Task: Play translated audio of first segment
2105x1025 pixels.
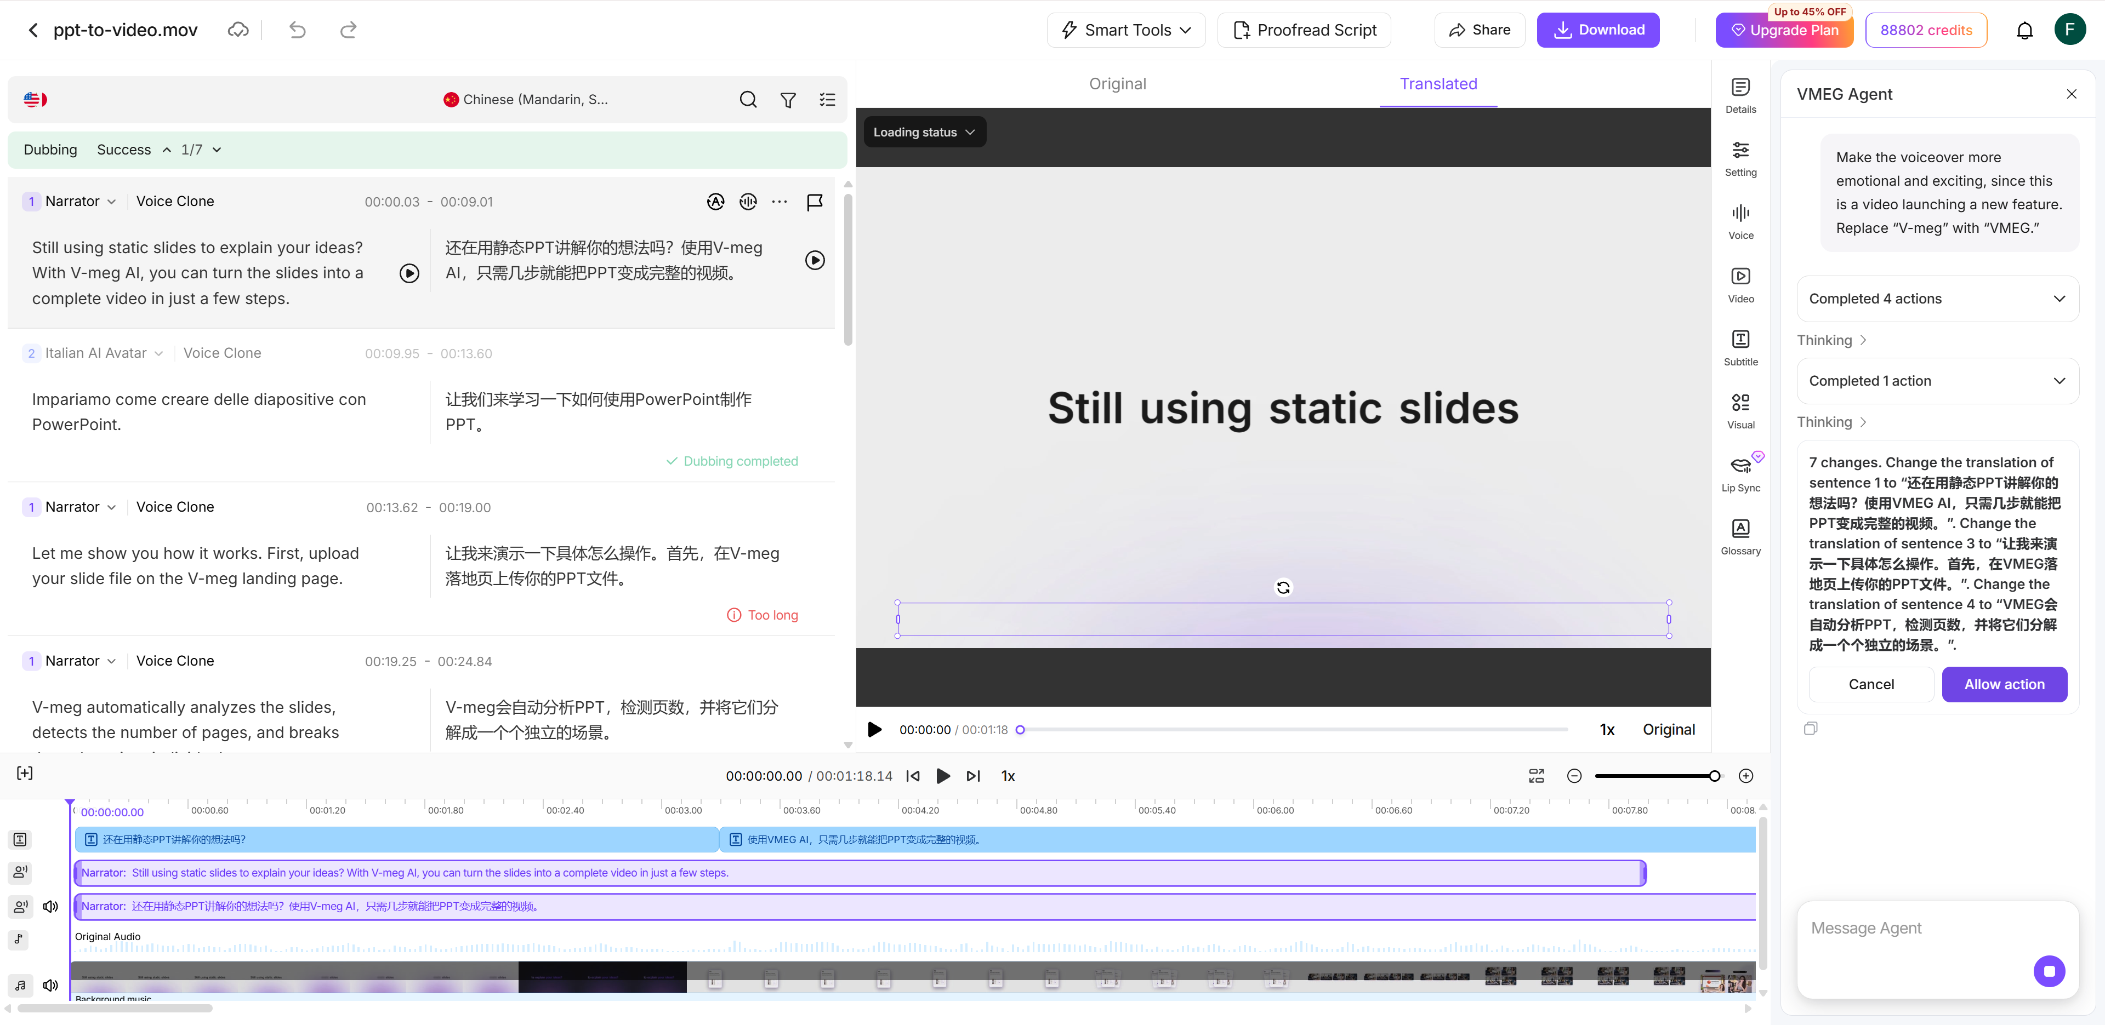Action: pos(815,261)
